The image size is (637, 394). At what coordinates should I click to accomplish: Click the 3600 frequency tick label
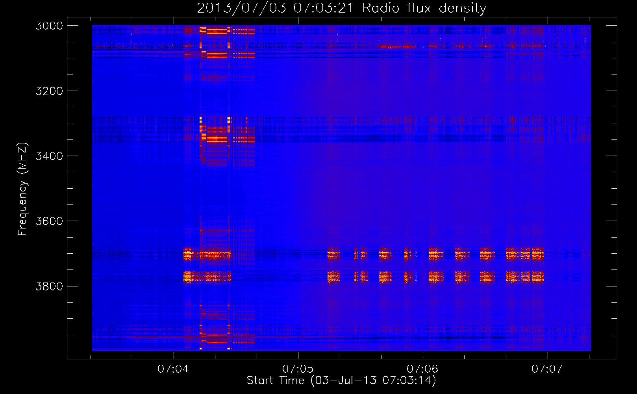49,221
